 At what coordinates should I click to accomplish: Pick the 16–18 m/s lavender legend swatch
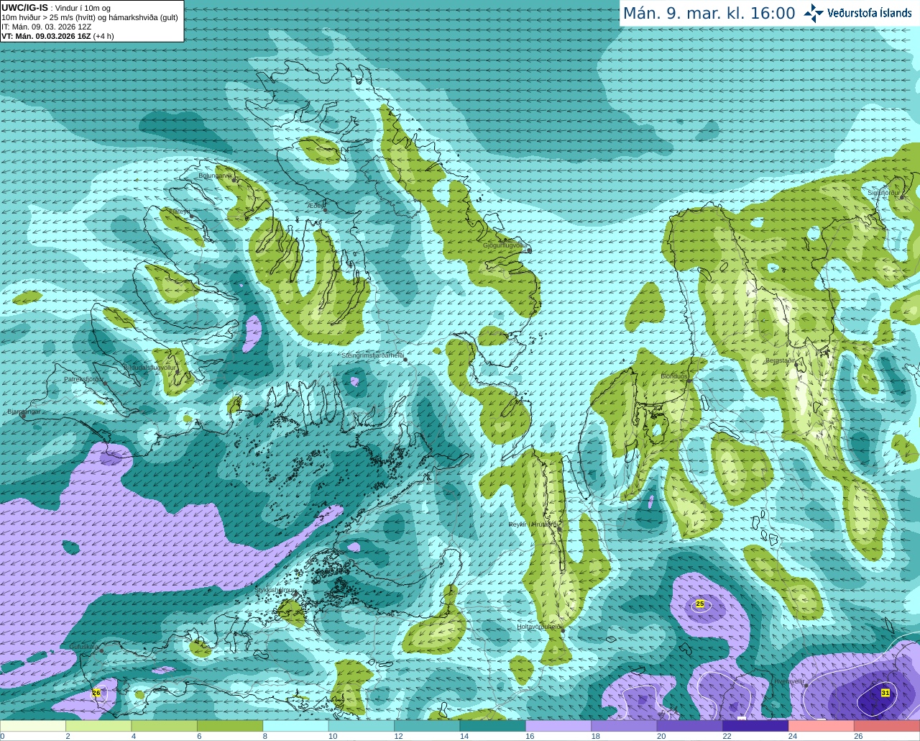tap(558, 726)
